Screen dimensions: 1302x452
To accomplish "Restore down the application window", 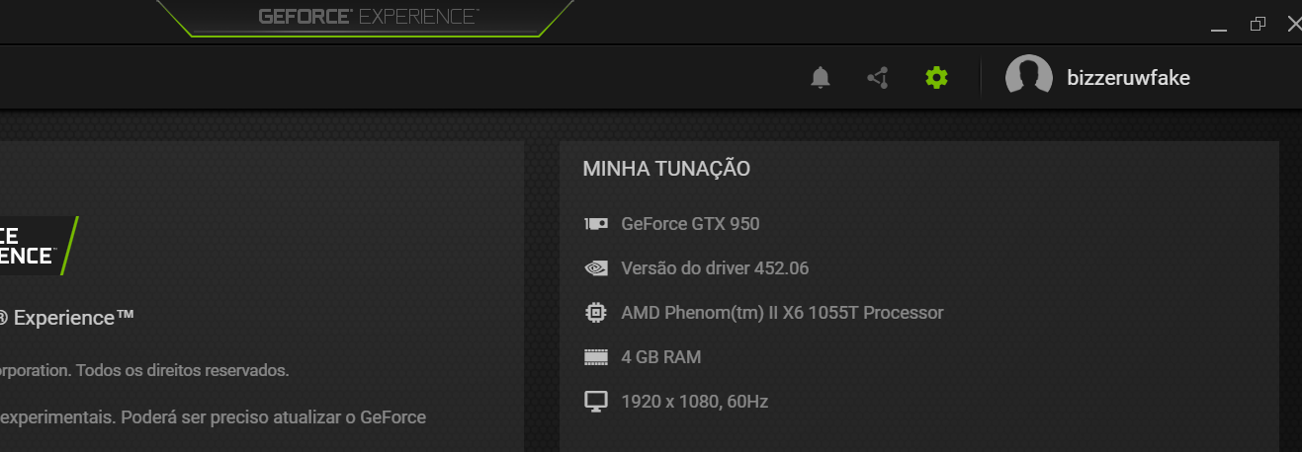I will click(x=1258, y=24).
